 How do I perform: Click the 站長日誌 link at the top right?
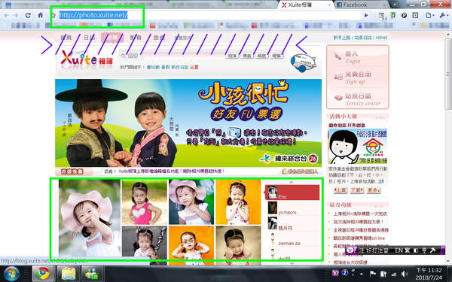(363, 38)
